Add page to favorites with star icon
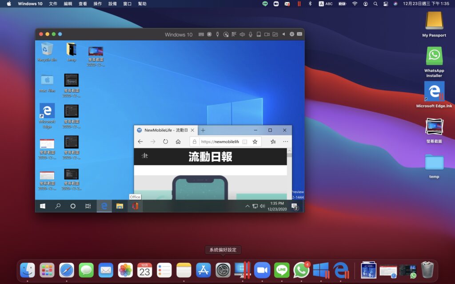The image size is (455, 284). click(x=255, y=142)
